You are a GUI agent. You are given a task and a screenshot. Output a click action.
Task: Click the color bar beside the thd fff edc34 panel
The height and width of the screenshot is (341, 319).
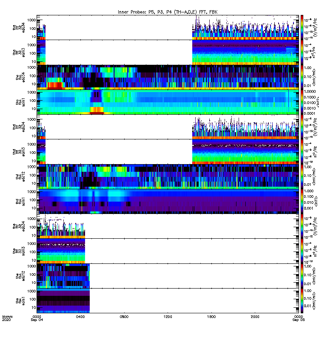pos(302,127)
